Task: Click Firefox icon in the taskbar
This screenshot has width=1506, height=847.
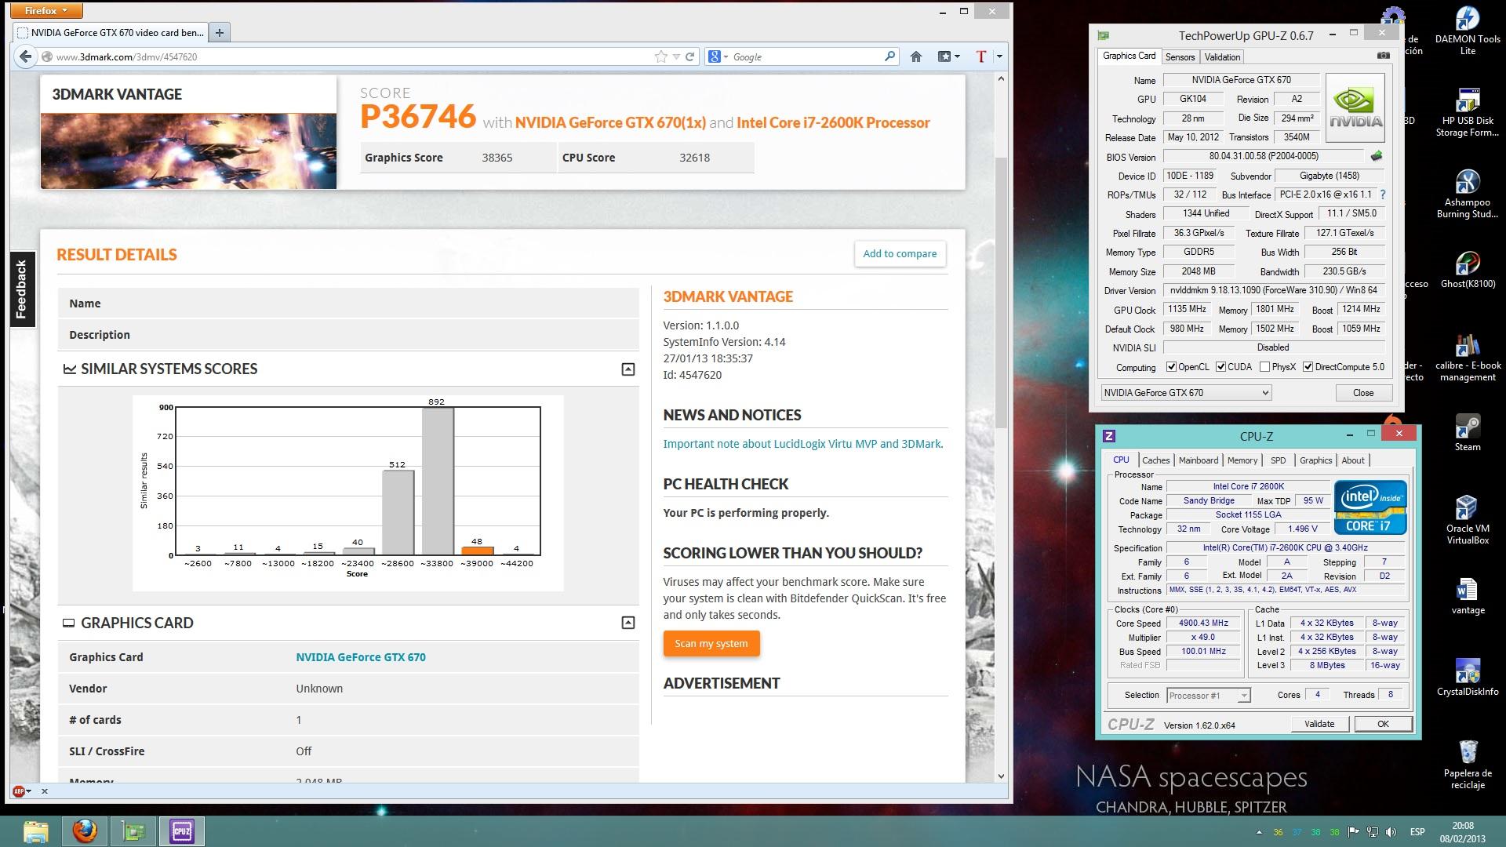Action: tap(85, 831)
